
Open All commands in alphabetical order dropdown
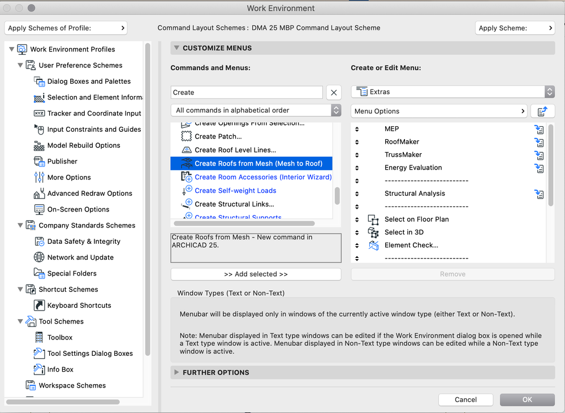(256, 110)
